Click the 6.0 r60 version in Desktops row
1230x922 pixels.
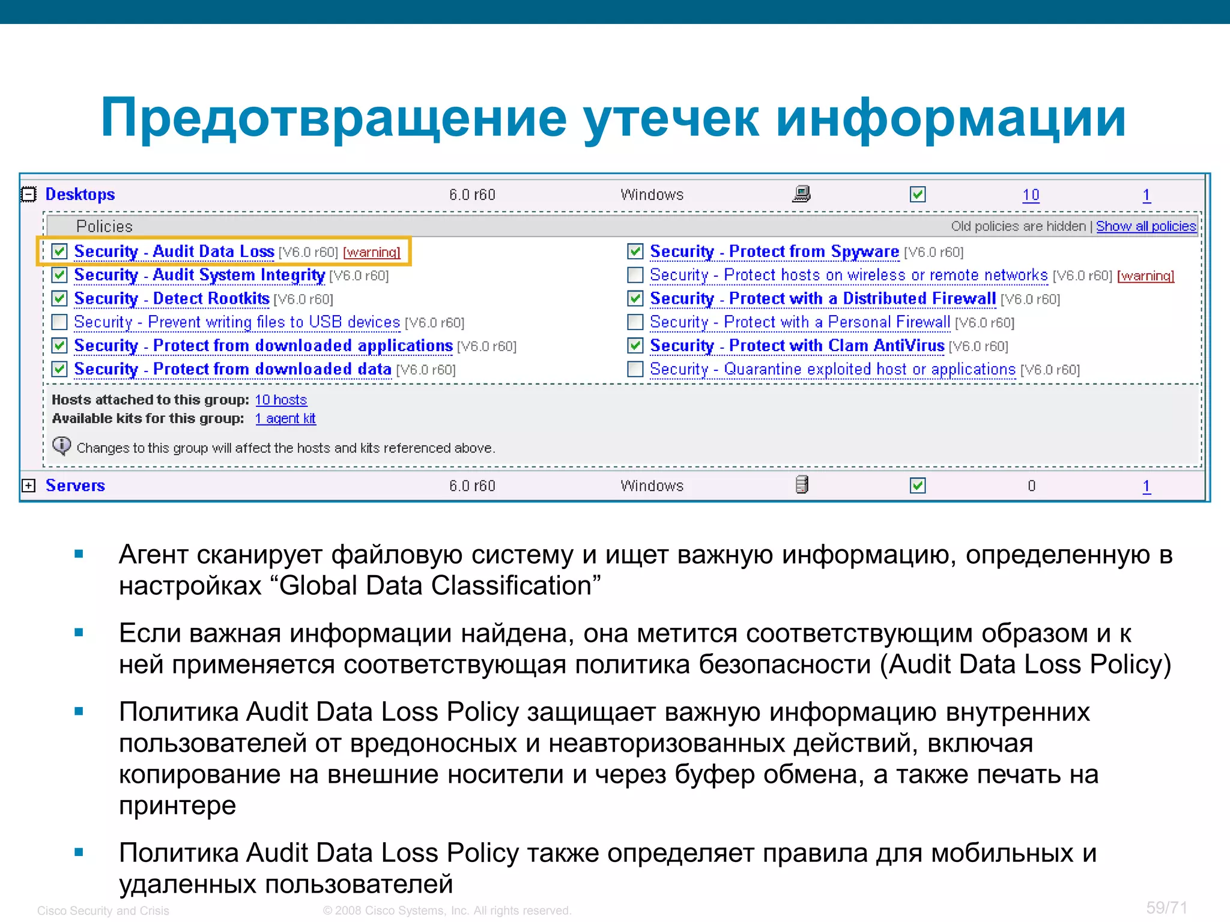point(473,195)
